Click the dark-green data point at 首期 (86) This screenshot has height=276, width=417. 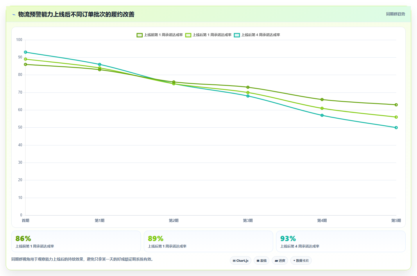click(26, 64)
